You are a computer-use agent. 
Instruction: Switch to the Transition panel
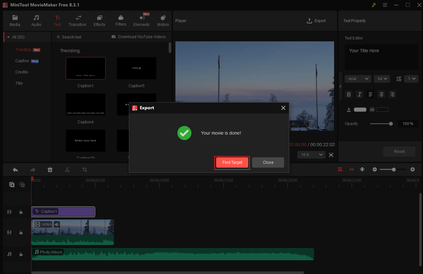point(77,20)
